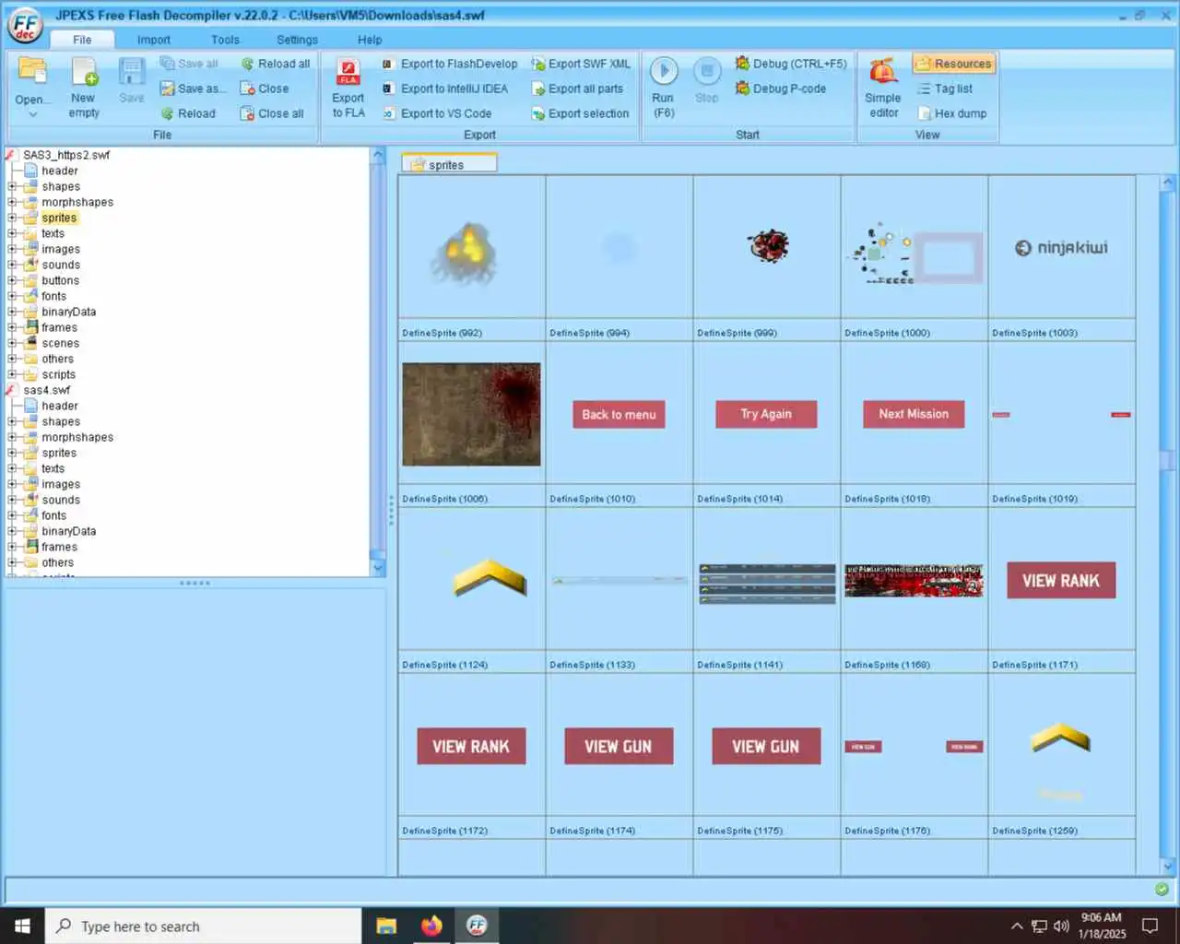
Task: Export to FLA
Action: [x=348, y=88]
